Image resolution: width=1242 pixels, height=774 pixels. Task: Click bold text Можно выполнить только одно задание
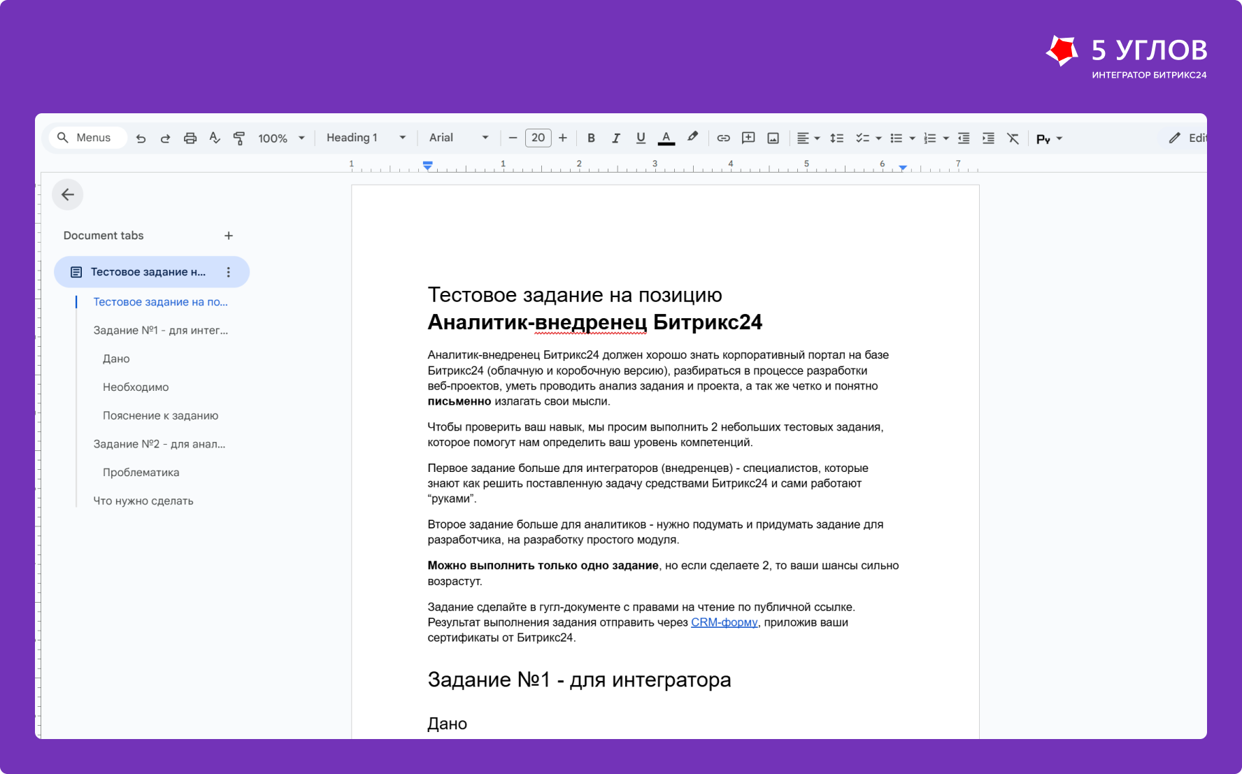point(543,566)
